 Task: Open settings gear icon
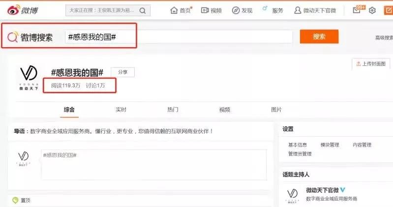pyautogui.click(x=372, y=10)
